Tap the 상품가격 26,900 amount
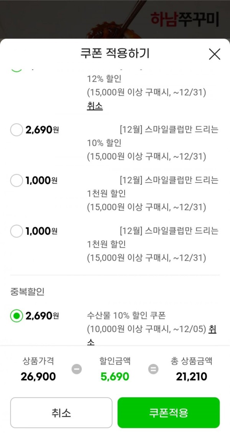The height and width of the screenshot is (433, 230). pyautogui.click(x=38, y=376)
